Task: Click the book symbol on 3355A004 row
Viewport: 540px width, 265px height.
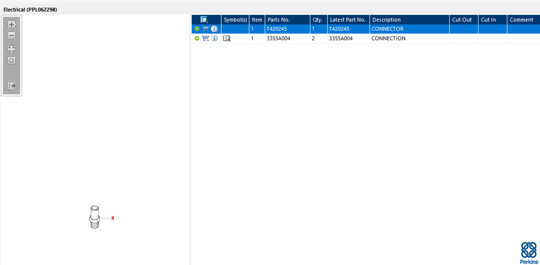Action: 227,38
